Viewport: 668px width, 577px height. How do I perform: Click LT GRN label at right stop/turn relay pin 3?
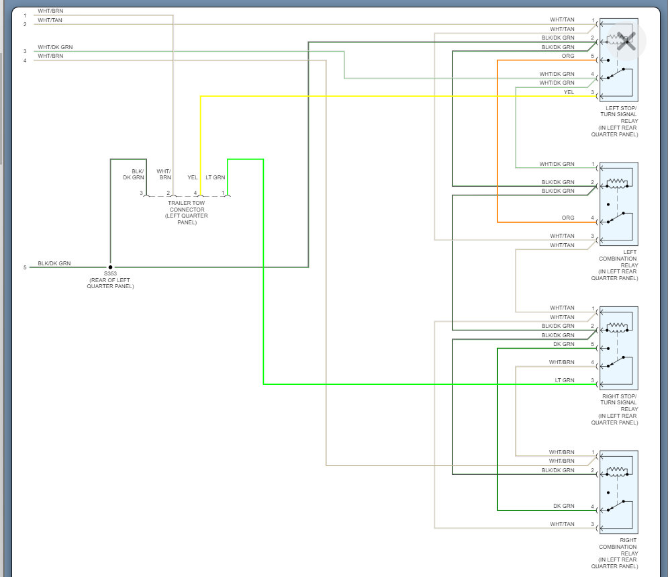point(565,380)
